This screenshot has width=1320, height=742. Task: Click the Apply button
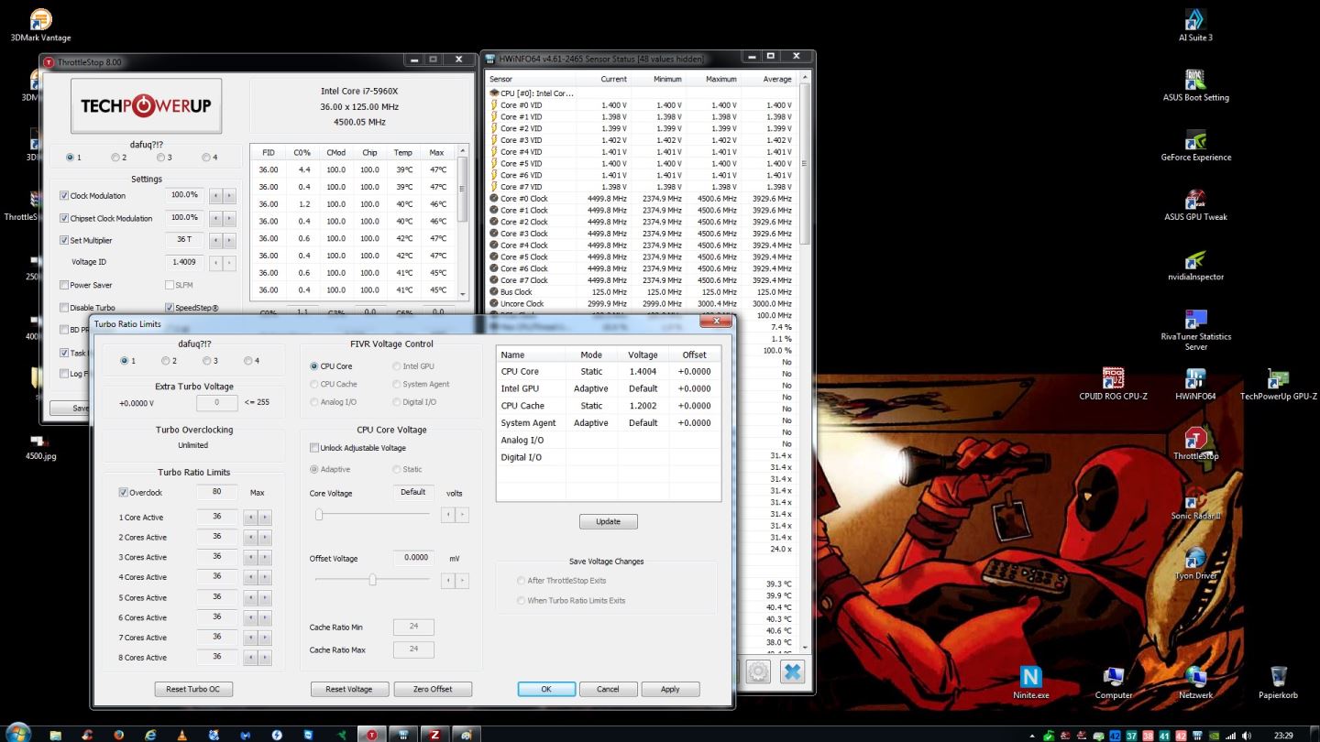click(x=670, y=689)
